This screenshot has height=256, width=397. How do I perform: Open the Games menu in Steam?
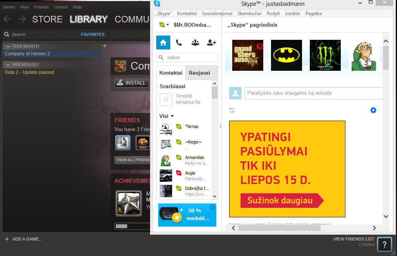point(61,7)
